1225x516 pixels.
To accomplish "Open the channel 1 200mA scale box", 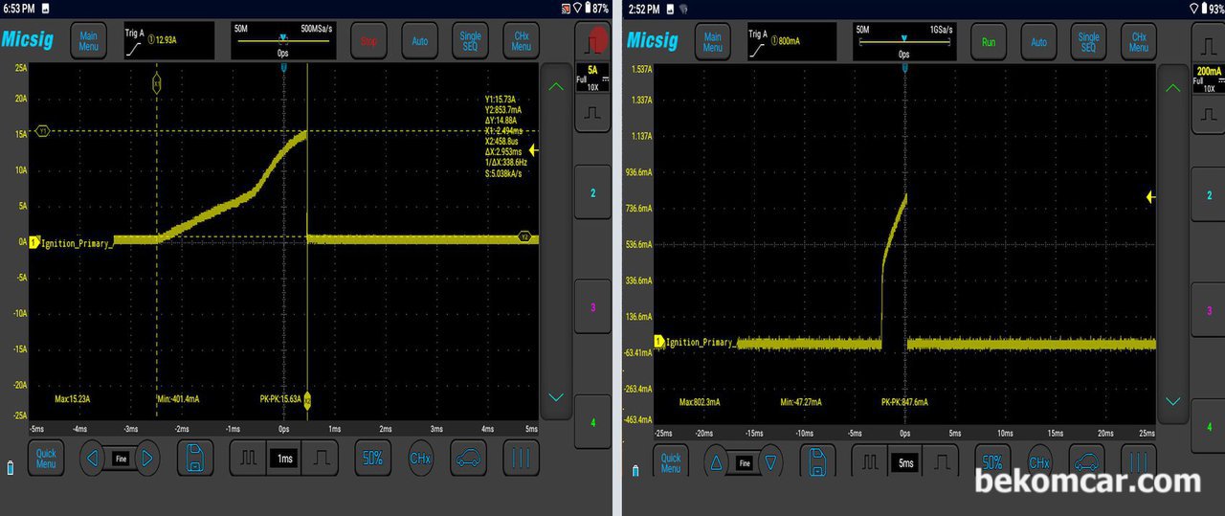I will point(1208,79).
